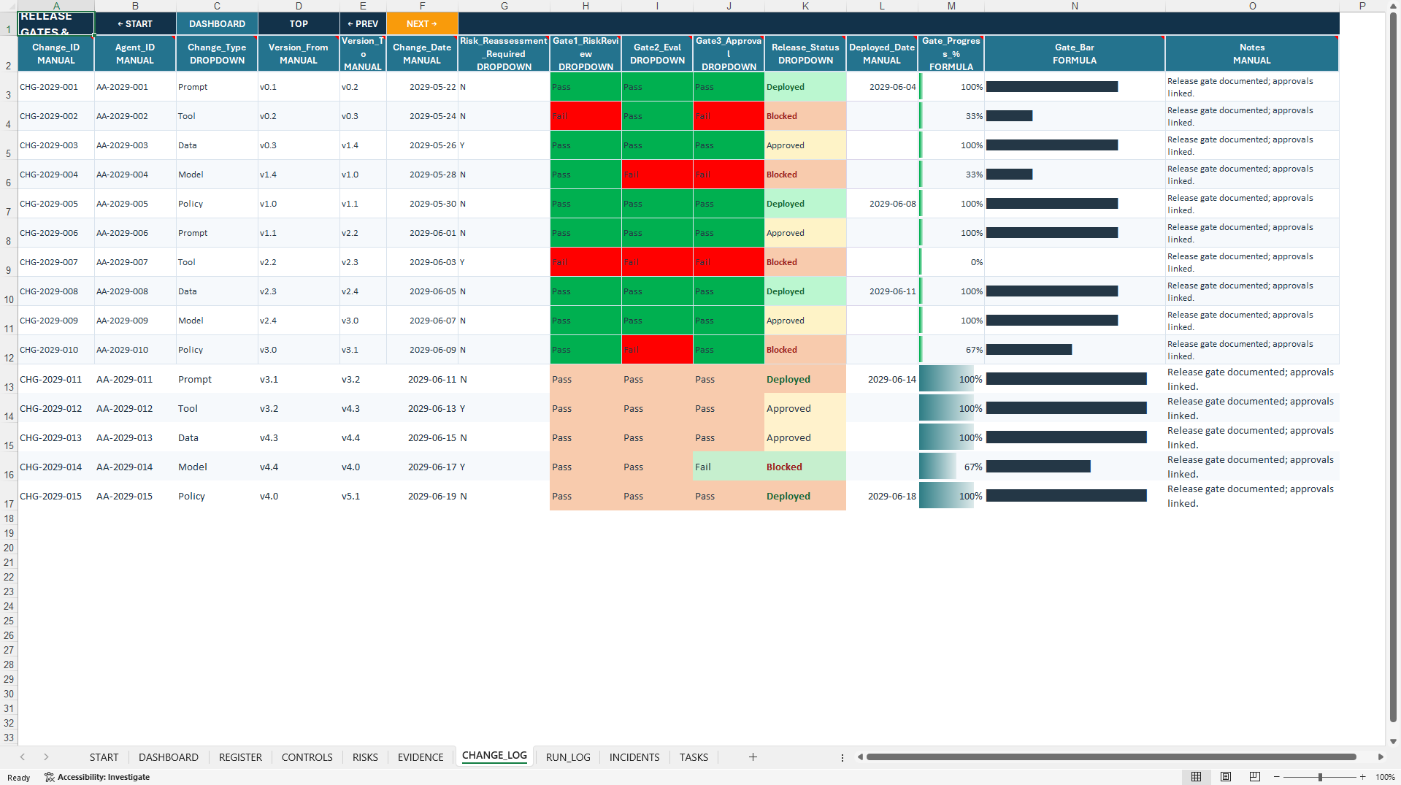Click cell CHG-2029-005

(56, 204)
